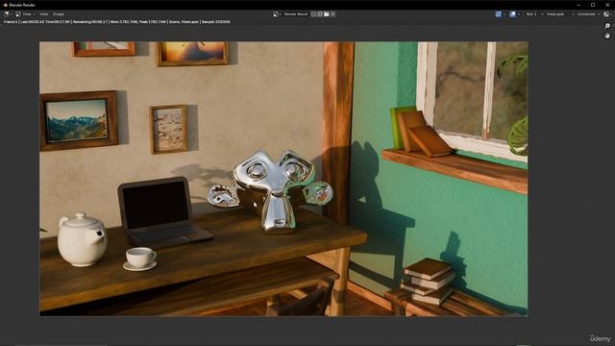
Task: Close the Blender Render window
Action: click(x=607, y=5)
